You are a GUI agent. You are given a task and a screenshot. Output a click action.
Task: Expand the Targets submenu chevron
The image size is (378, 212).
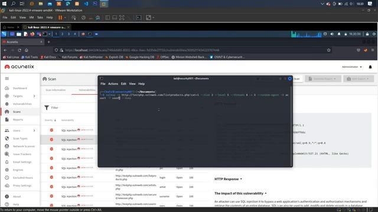tap(34, 96)
